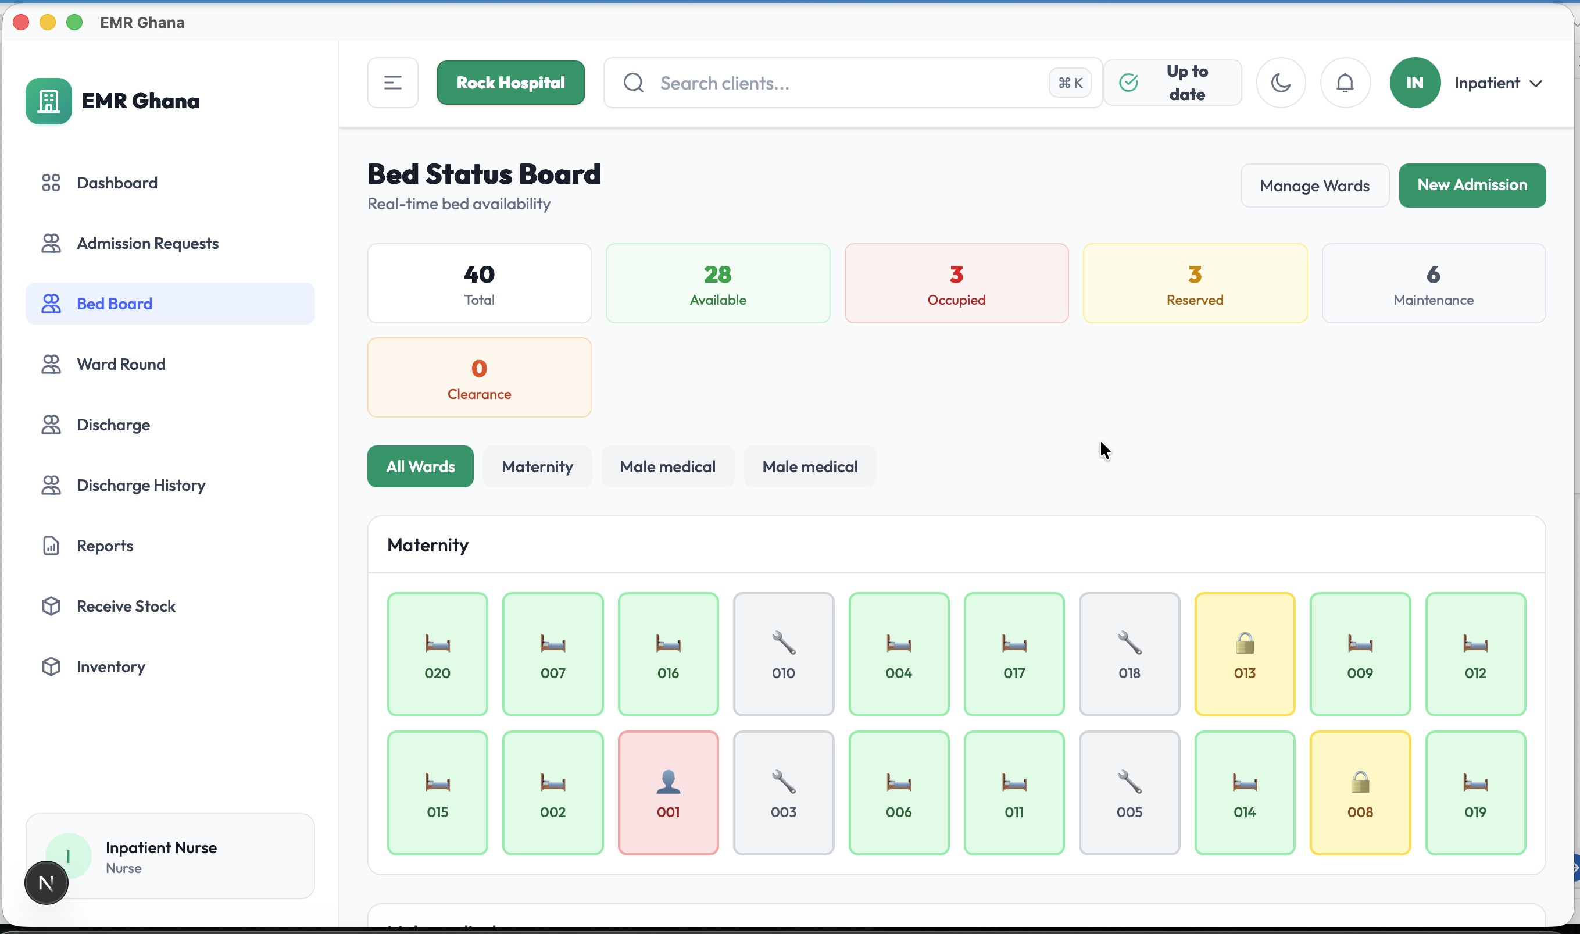Select the Admission Requests icon in sidebar
Image resolution: width=1580 pixels, height=934 pixels.
(x=52, y=243)
